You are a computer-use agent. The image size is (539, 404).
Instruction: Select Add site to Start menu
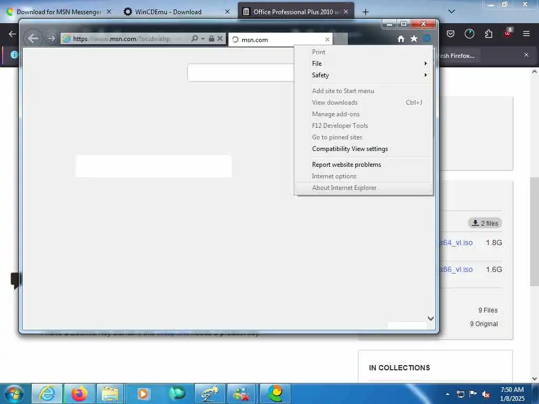tap(363, 91)
